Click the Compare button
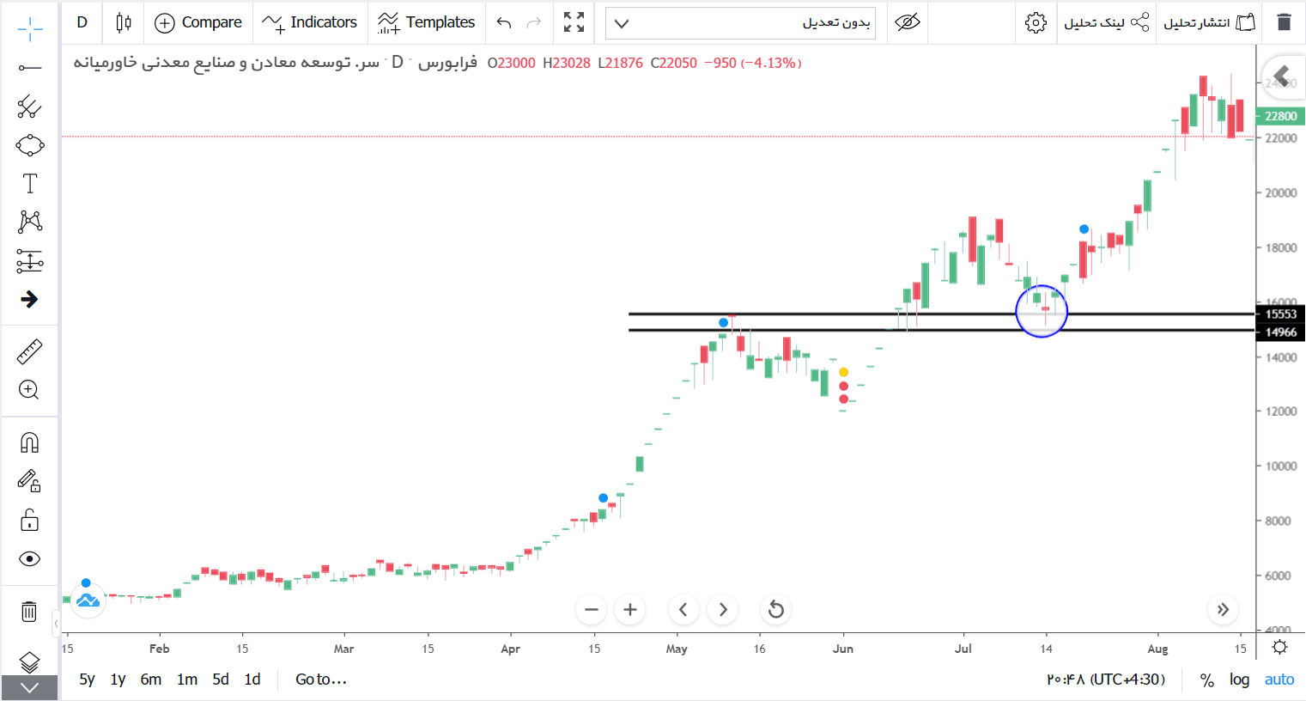 198,22
